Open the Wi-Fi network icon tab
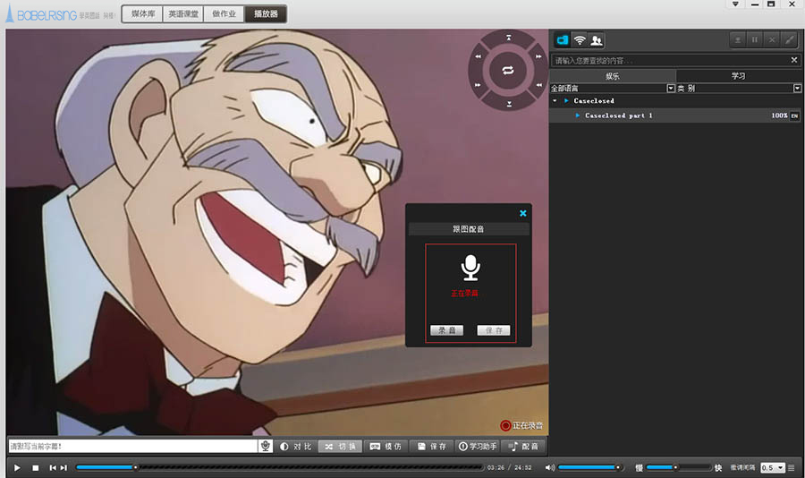The height and width of the screenshot is (478, 805). (580, 40)
